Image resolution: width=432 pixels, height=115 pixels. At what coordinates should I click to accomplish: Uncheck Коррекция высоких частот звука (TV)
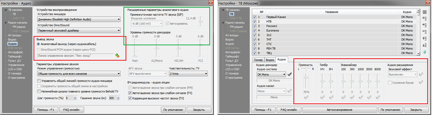130,98
